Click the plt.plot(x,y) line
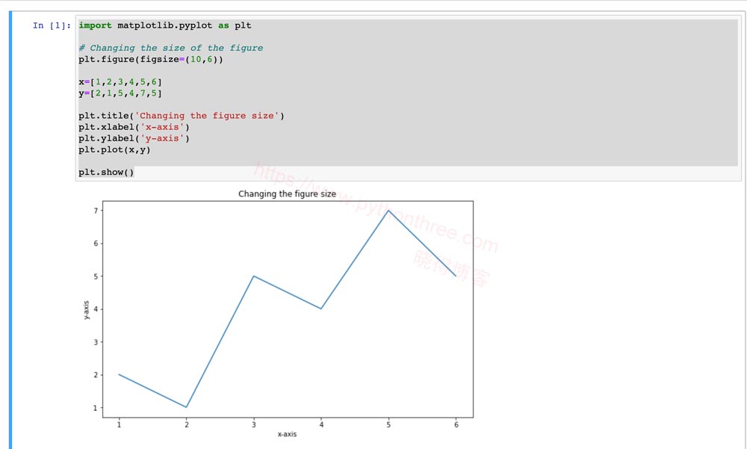Image resolution: width=747 pixels, height=449 pixels. [x=114, y=149]
